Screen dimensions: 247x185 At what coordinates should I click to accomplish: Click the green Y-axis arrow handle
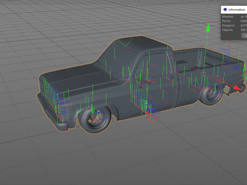(208, 28)
